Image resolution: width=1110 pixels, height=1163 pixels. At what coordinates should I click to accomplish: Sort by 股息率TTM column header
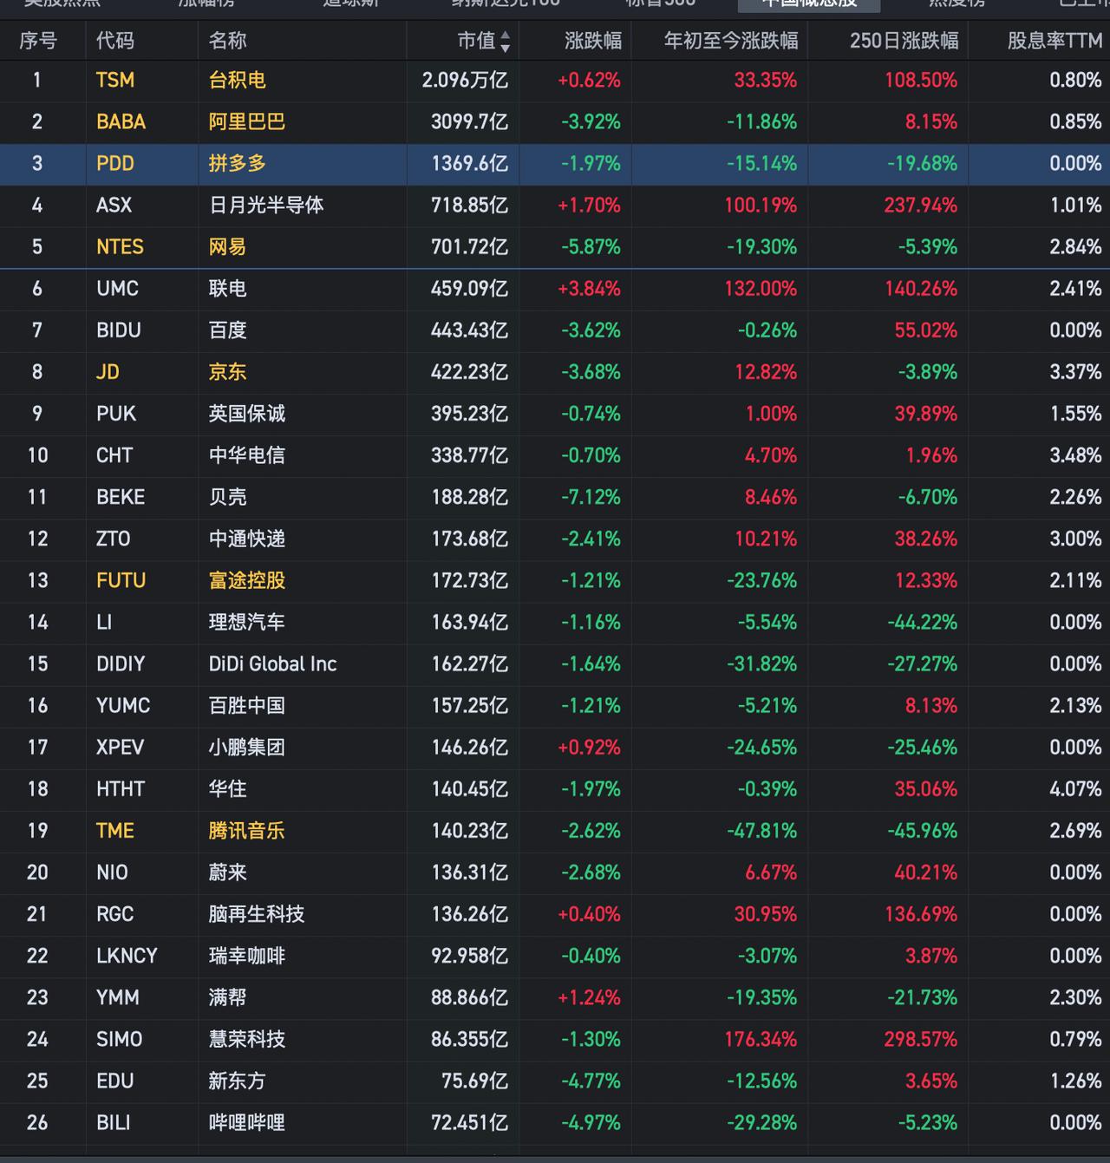click(x=1054, y=41)
